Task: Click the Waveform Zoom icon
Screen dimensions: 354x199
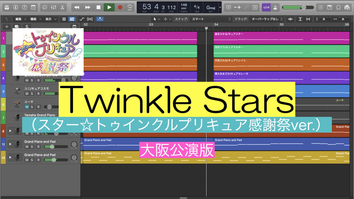Action: coord(290,19)
